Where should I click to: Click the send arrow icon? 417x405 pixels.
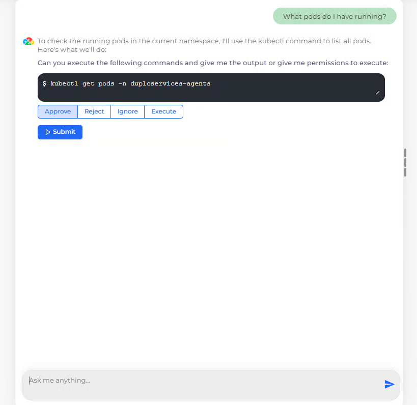(x=390, y=384)
